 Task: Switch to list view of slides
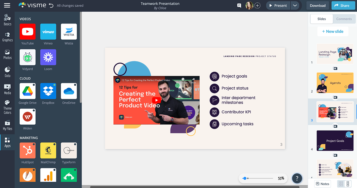pyautogui.click(x=347, y=184)
